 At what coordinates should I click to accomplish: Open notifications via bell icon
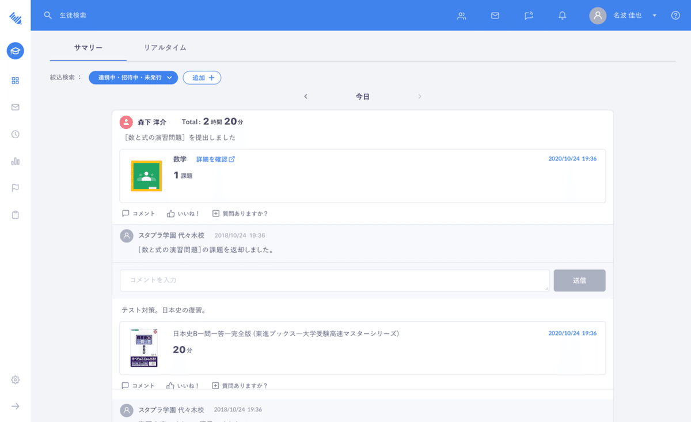[562, 16]
